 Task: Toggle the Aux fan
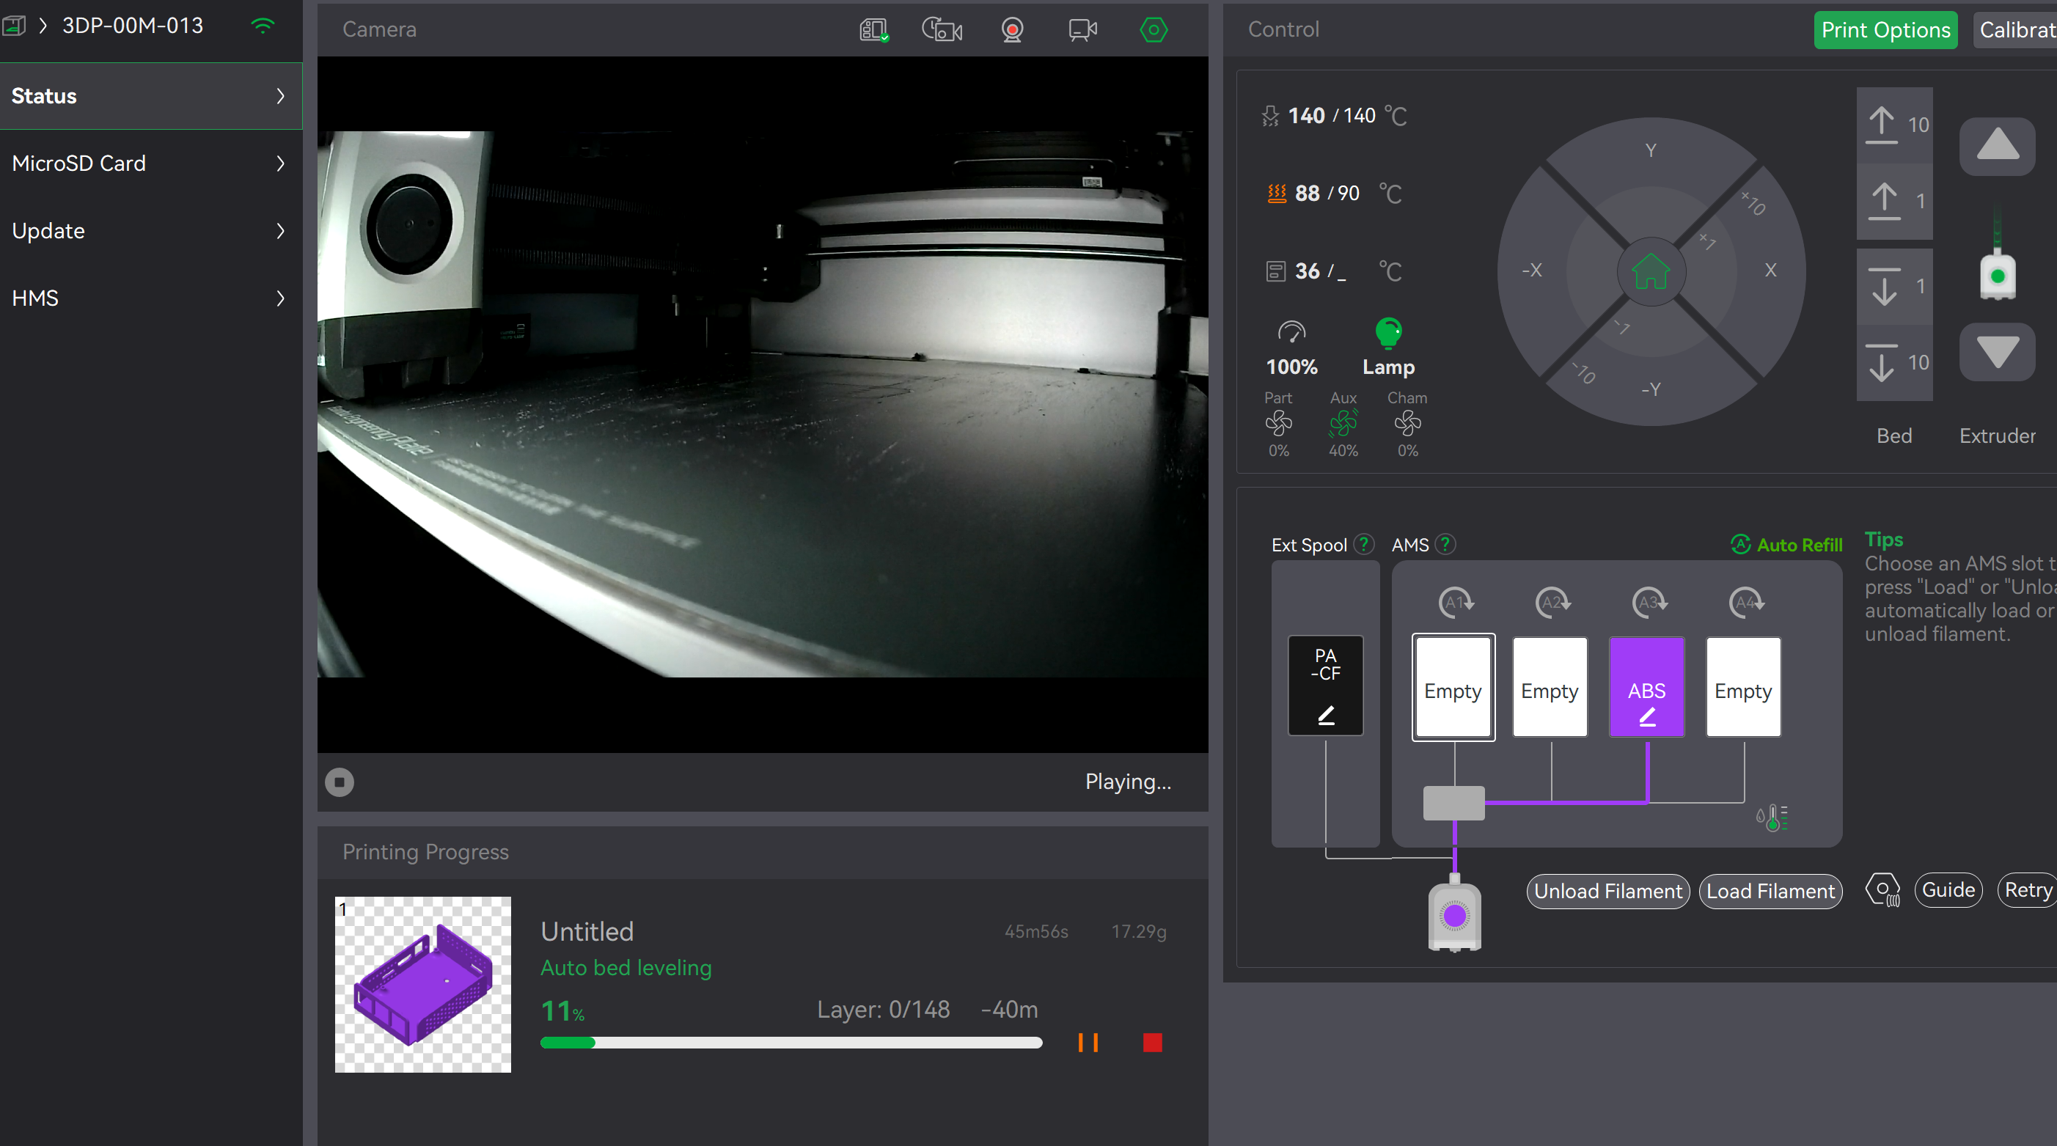(x=1343, y=423)
